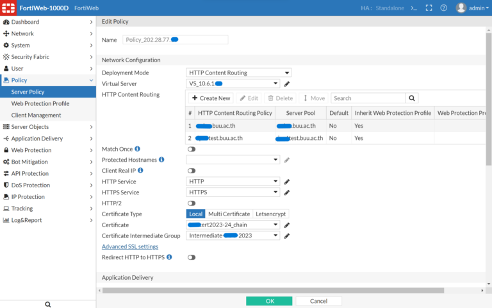
Task: Open the CLI console icon
Action: [414, 8]
